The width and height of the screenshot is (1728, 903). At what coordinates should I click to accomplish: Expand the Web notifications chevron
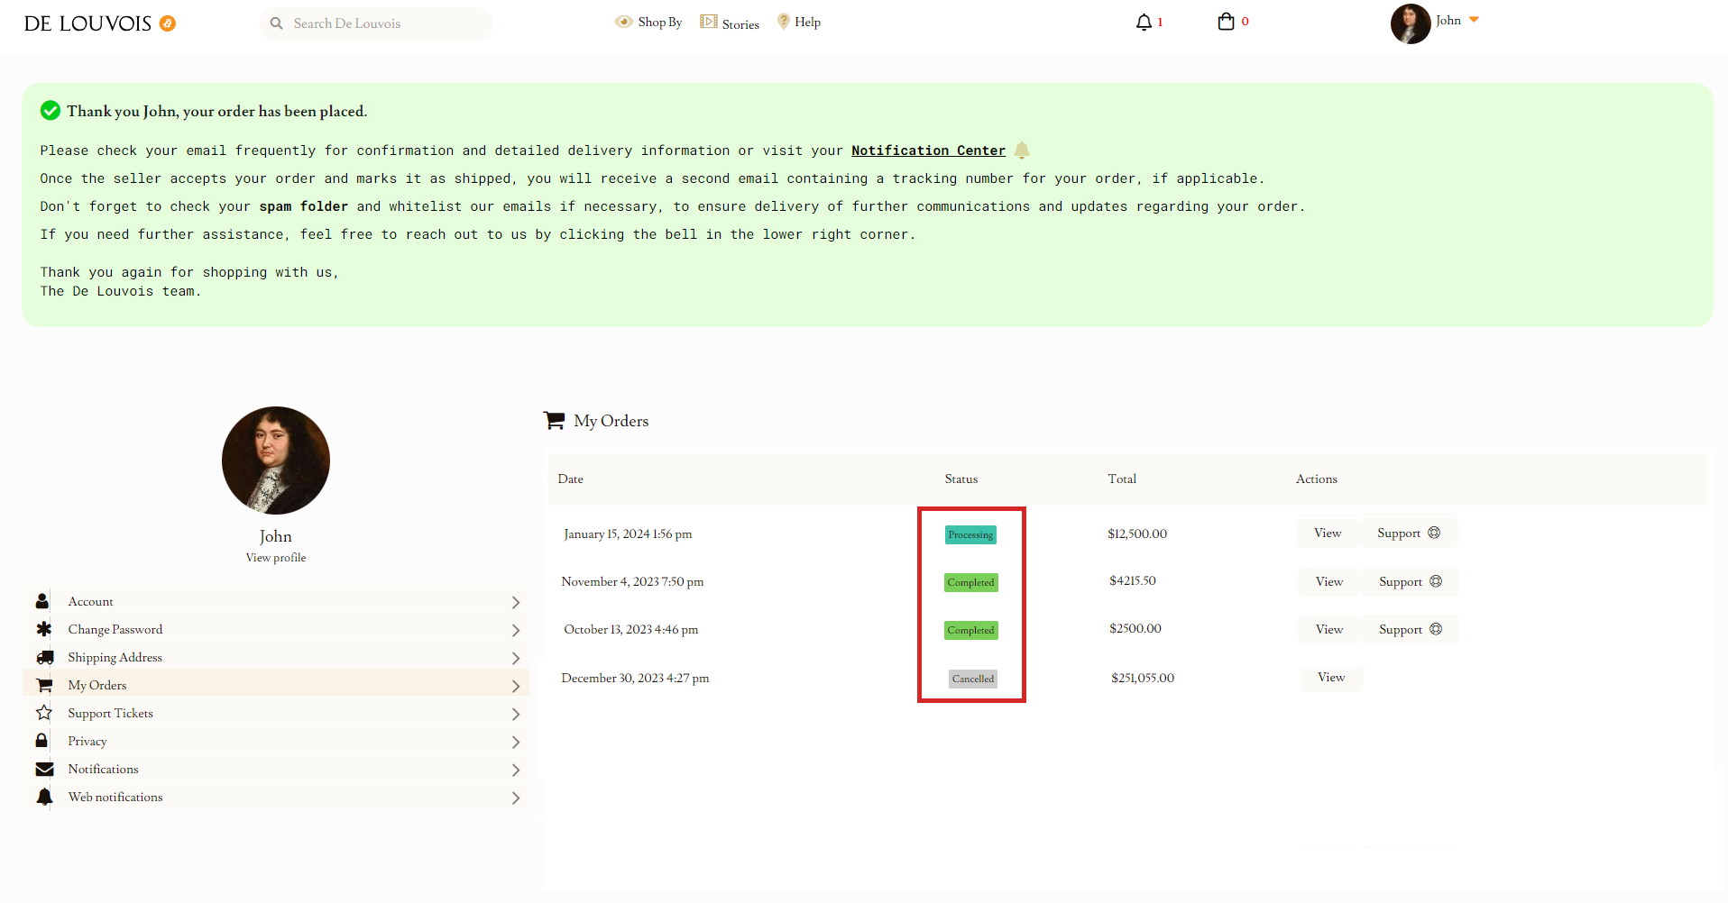tap(515, 798)
